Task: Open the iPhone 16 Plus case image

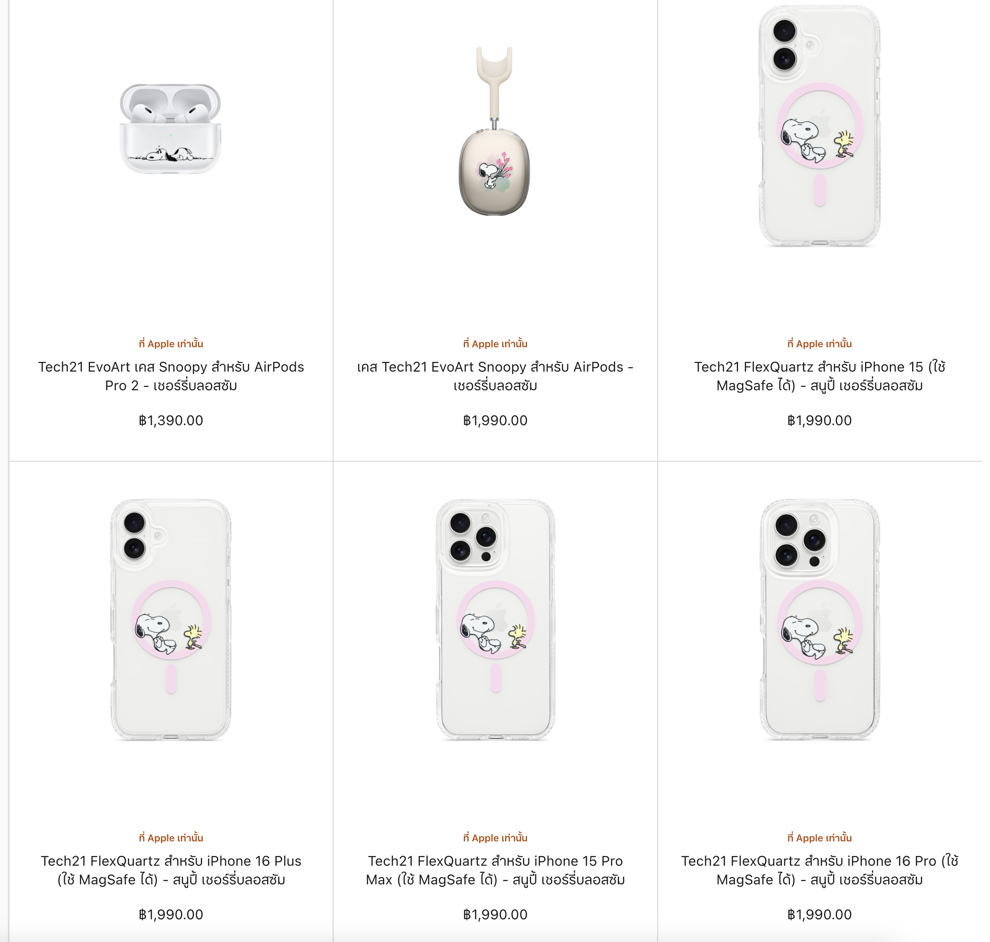Action: [x=171, y=619]
